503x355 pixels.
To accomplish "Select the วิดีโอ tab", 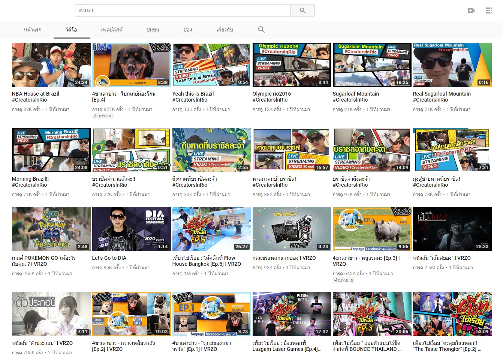I will click(72, 30).
